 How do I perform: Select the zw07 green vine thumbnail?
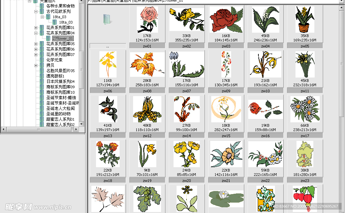click(187, 64)
